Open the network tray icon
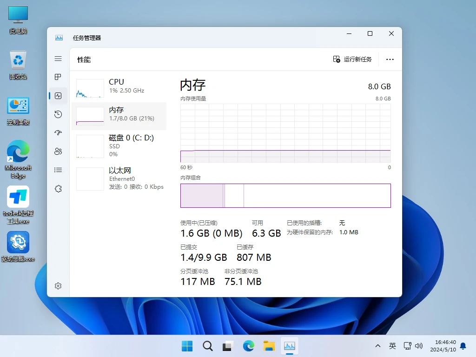This screenshot has width=476, height=357. [x=407, y=346]
